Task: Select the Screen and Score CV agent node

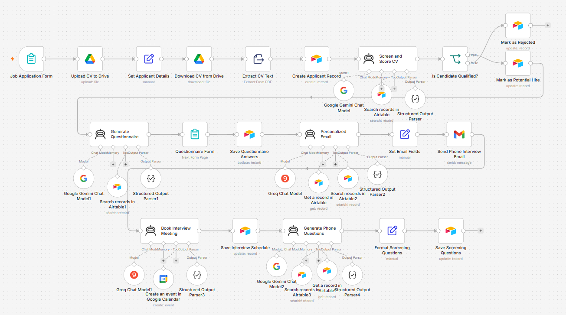Action: pos(388,59)
